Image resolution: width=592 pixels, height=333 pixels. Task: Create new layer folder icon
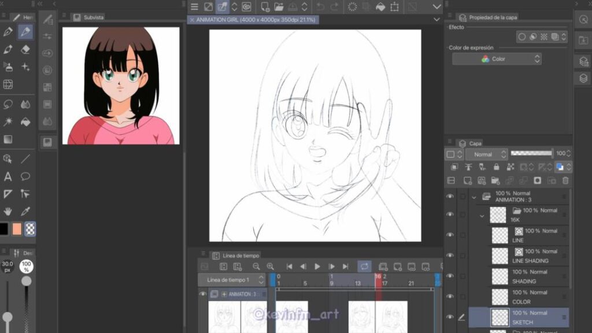pos(495,180)
